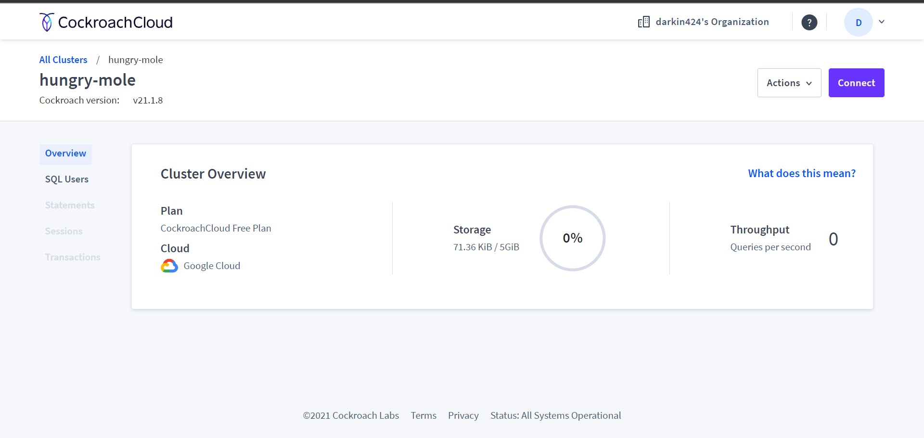Open the Statements sidebar item
924x438 pixels.
(70, 205)
